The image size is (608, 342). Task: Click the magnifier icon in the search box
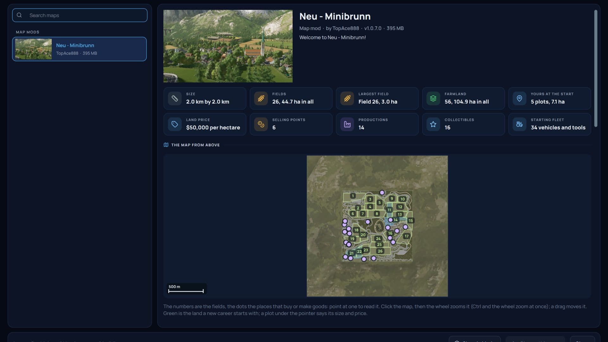tap(19, 15)
